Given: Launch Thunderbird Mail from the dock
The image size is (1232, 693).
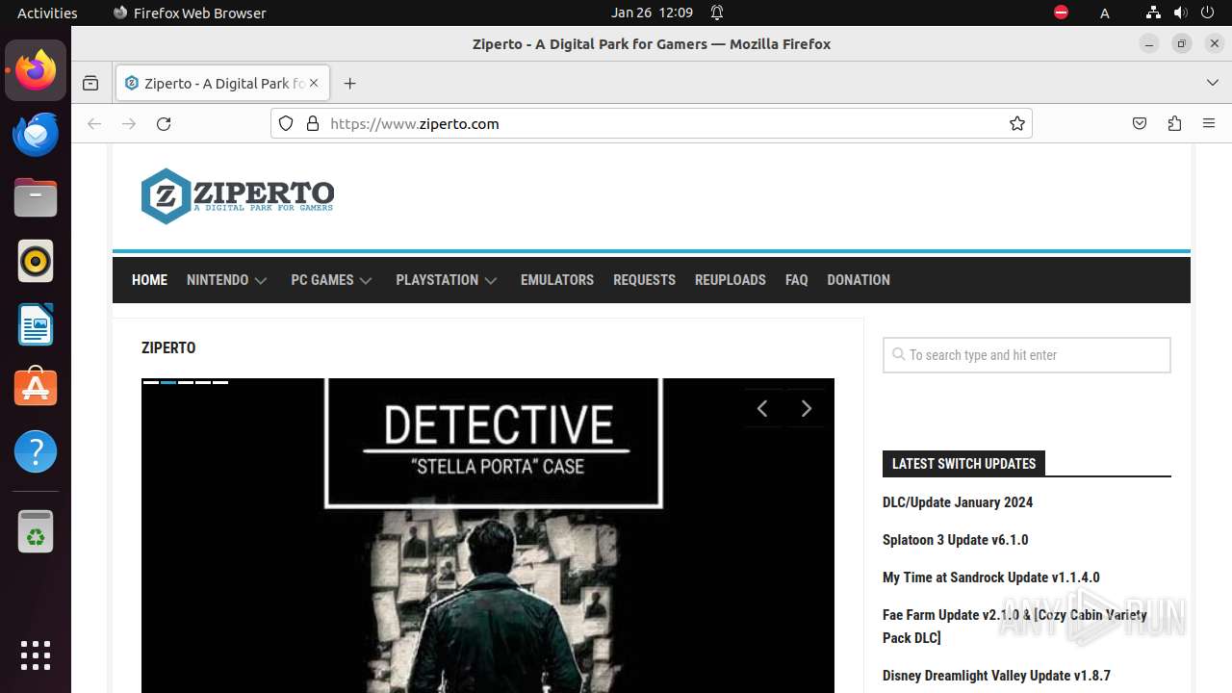Looking at the screenshot, I should coord(36,134).
